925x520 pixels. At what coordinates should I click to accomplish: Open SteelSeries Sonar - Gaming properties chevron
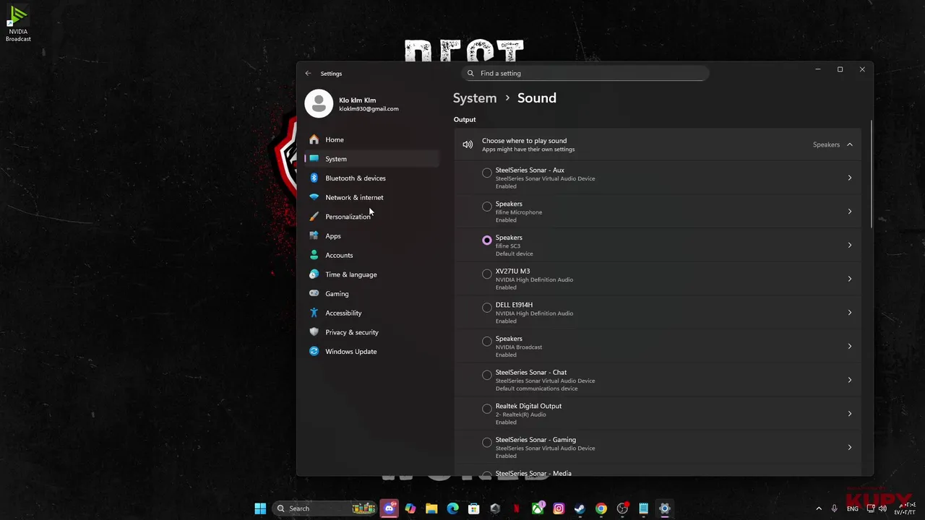(x=850, y=447)
